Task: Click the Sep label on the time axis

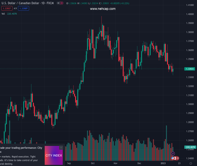Action: (69, 163)
